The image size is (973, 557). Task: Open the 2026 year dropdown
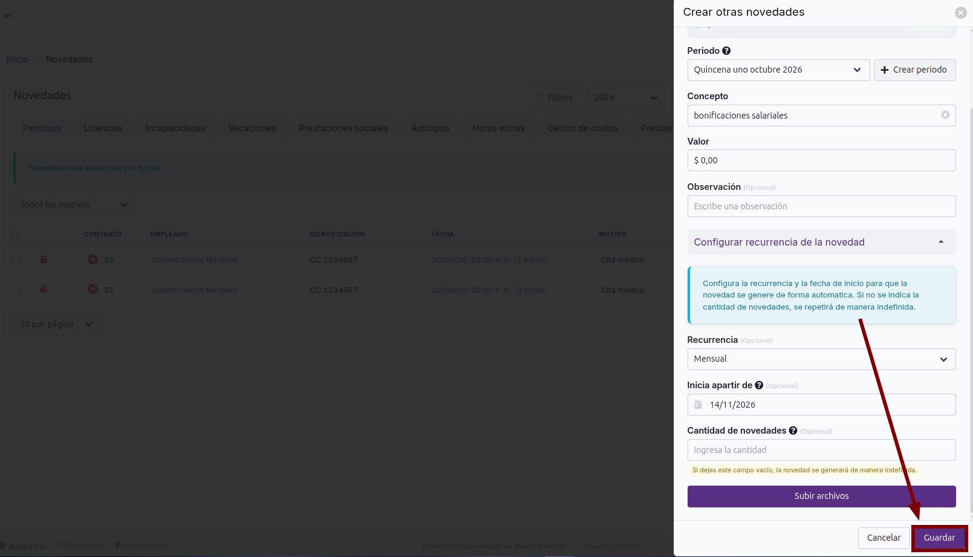(626, 97)
